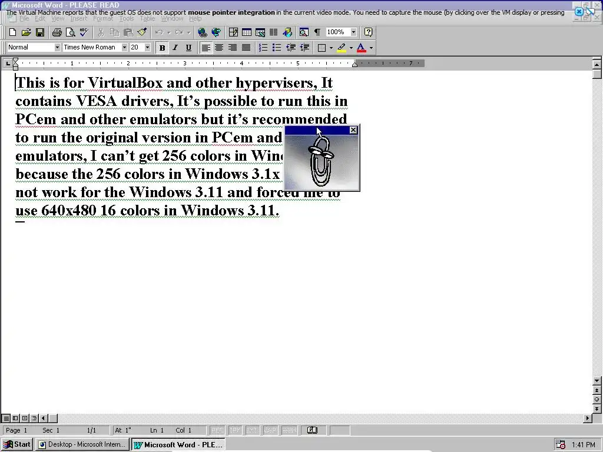Click the horizontal scrollbar right arrow
Image resolution: width=603 pixels, height=452 pixels.
click(587, 418)
